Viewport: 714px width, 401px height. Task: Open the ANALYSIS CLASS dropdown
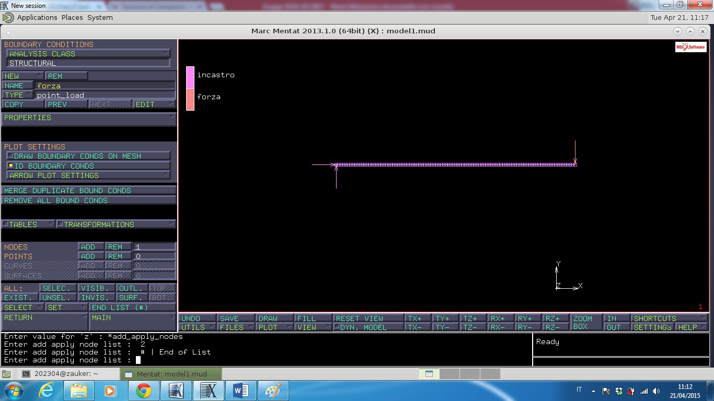point(88,54)
